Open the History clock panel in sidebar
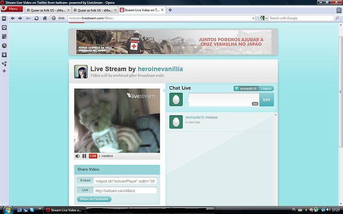343x214 pixels. pos(4,45)
